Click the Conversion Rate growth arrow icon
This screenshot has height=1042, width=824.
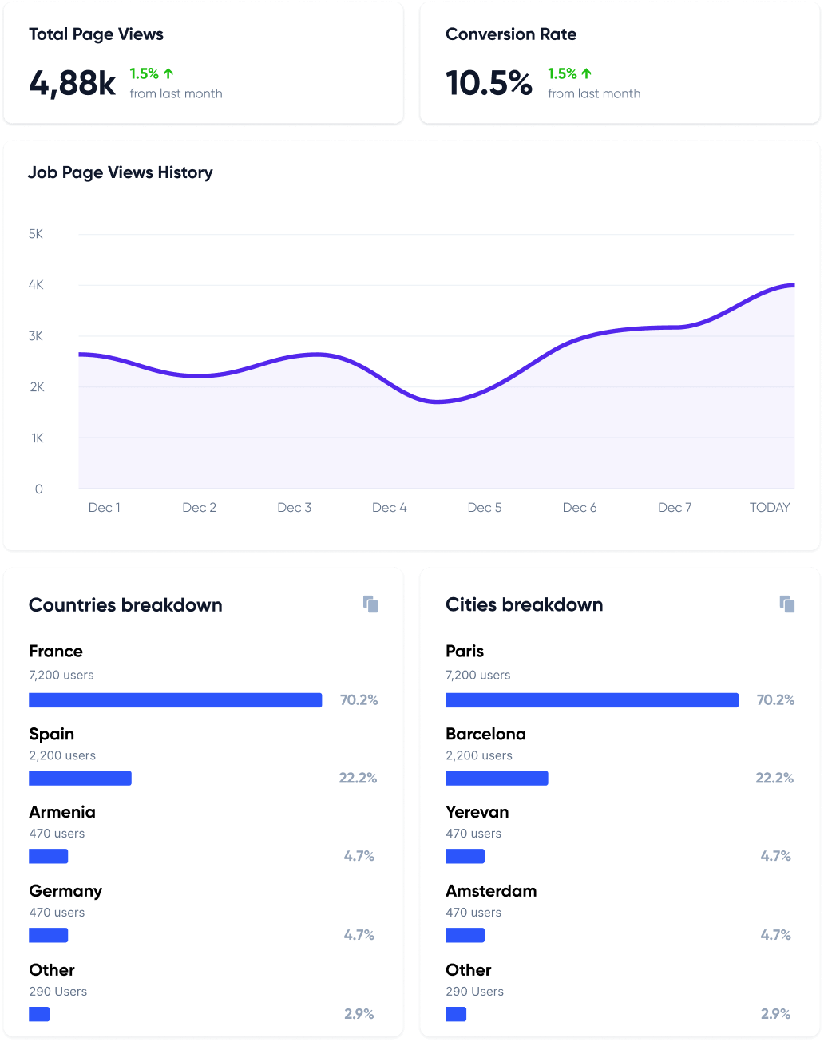[586, 73]
